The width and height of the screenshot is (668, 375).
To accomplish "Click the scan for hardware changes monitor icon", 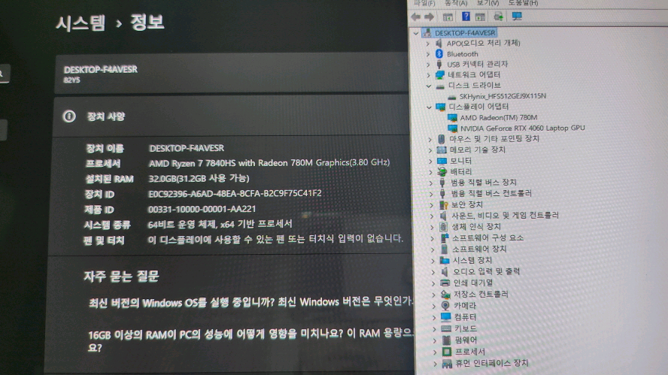I will pos(517,17).
